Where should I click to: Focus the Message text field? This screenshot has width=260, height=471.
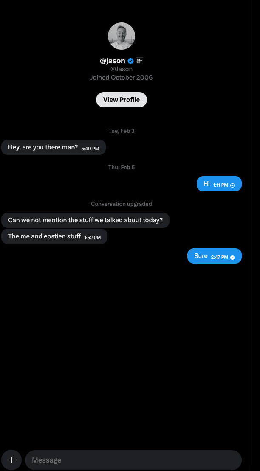coord(133,460)
